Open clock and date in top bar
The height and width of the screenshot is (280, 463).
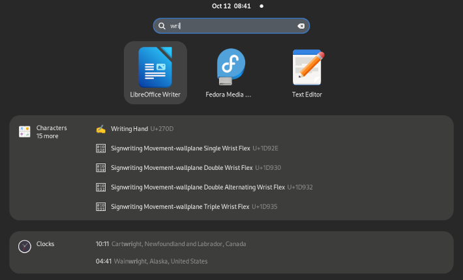(231, 6)
